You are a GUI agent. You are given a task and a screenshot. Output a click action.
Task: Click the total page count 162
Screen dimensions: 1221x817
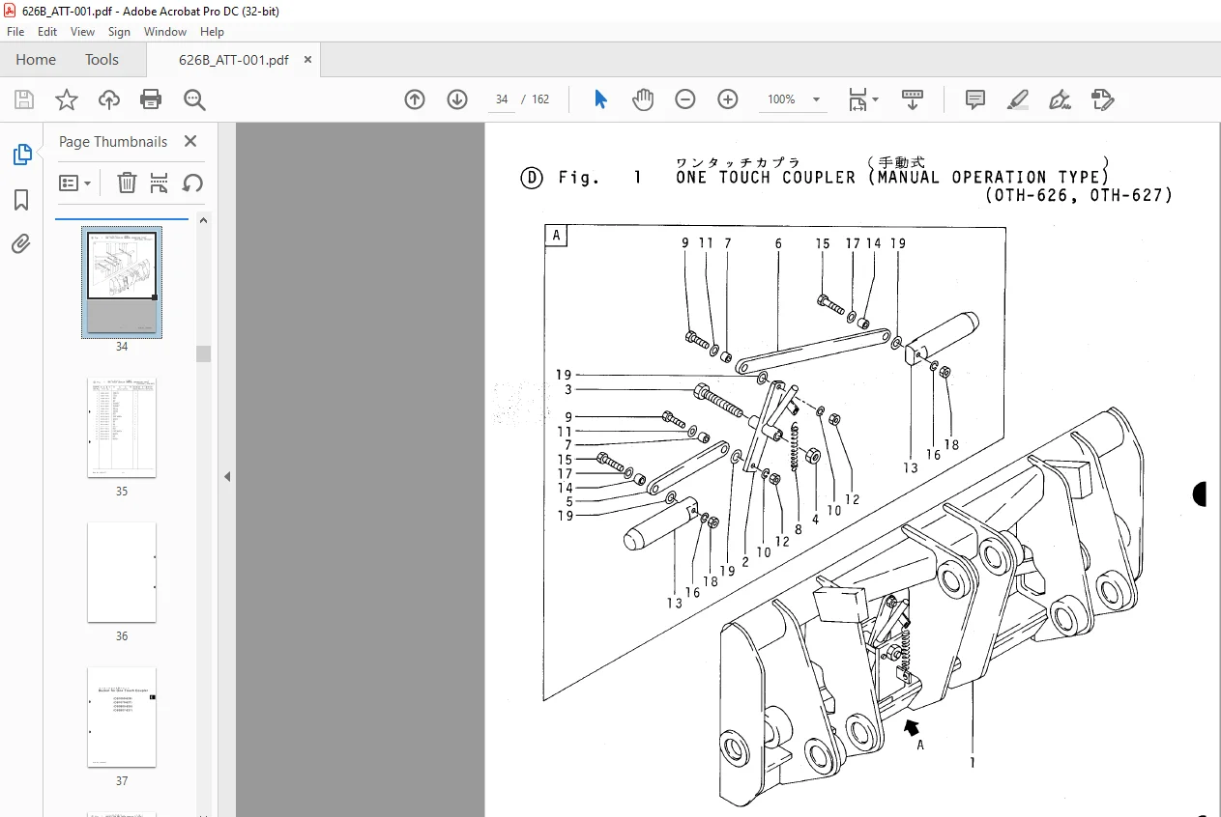click(540, 99)
